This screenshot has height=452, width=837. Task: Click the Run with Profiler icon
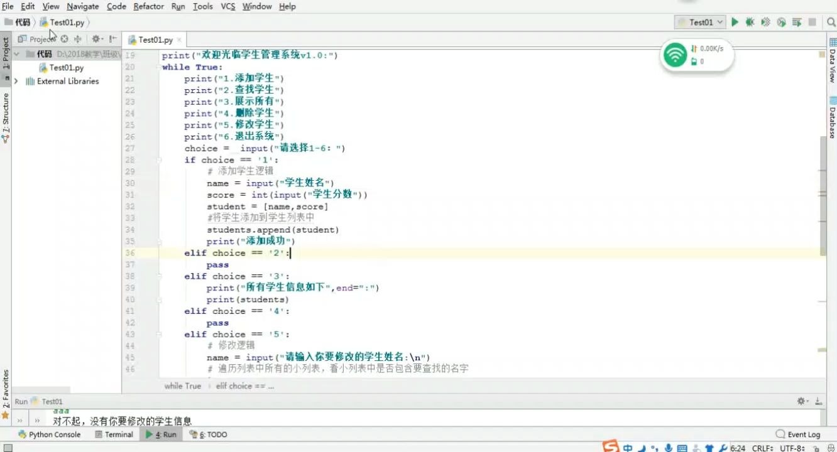[x=780, y=21]
